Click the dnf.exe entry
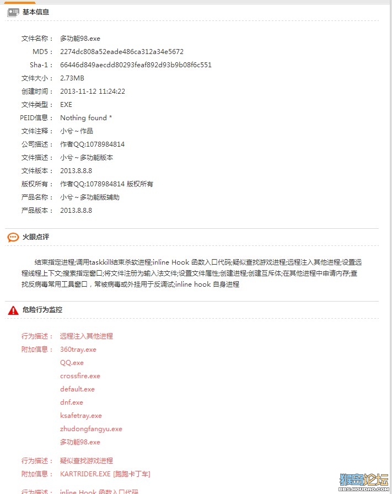Screen dimensions: 392x494 pyautogui.click(x=72, y=402)
